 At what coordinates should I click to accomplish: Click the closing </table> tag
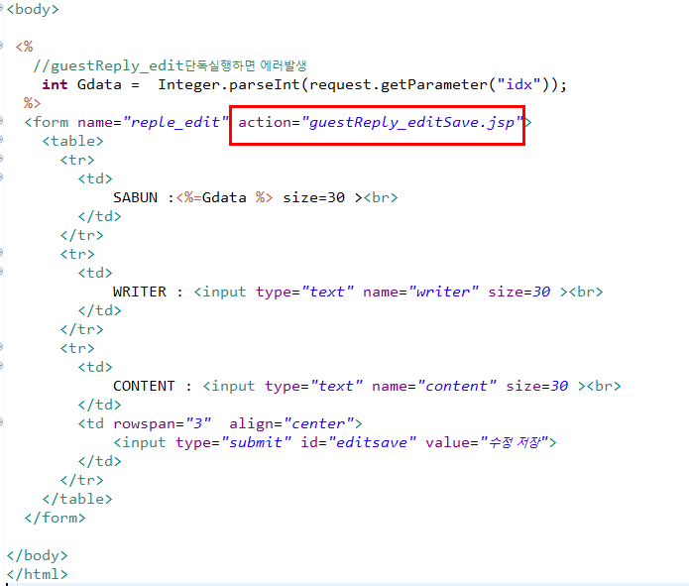tap(77, 499)
